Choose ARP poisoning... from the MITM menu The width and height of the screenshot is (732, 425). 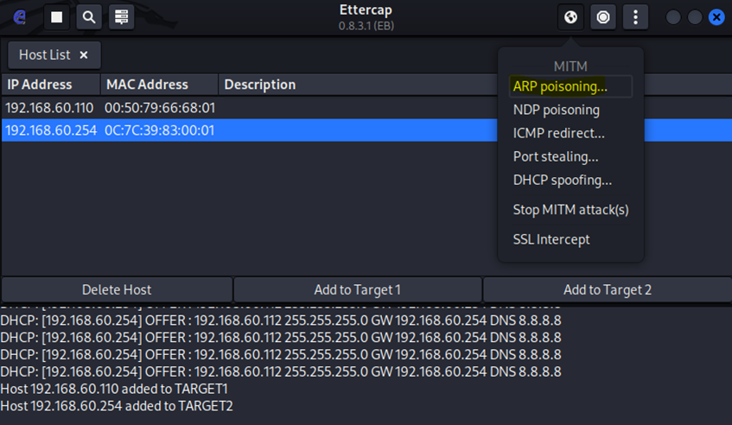570,86
